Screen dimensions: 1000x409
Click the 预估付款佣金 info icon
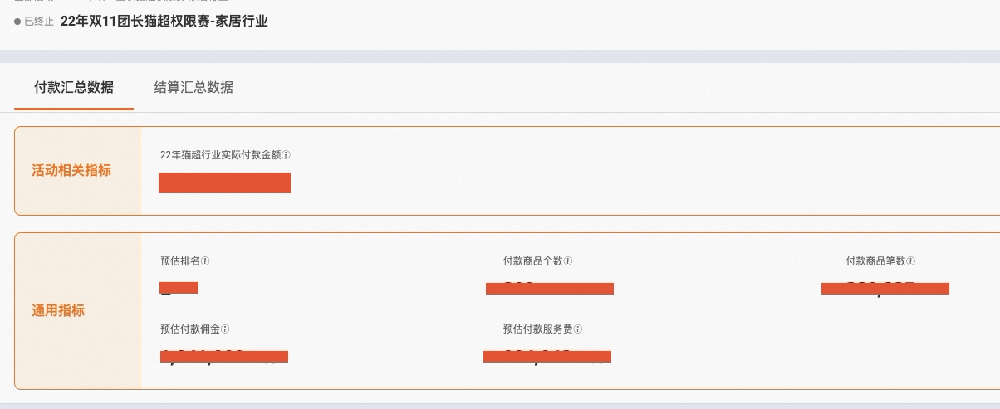(226, 329)
